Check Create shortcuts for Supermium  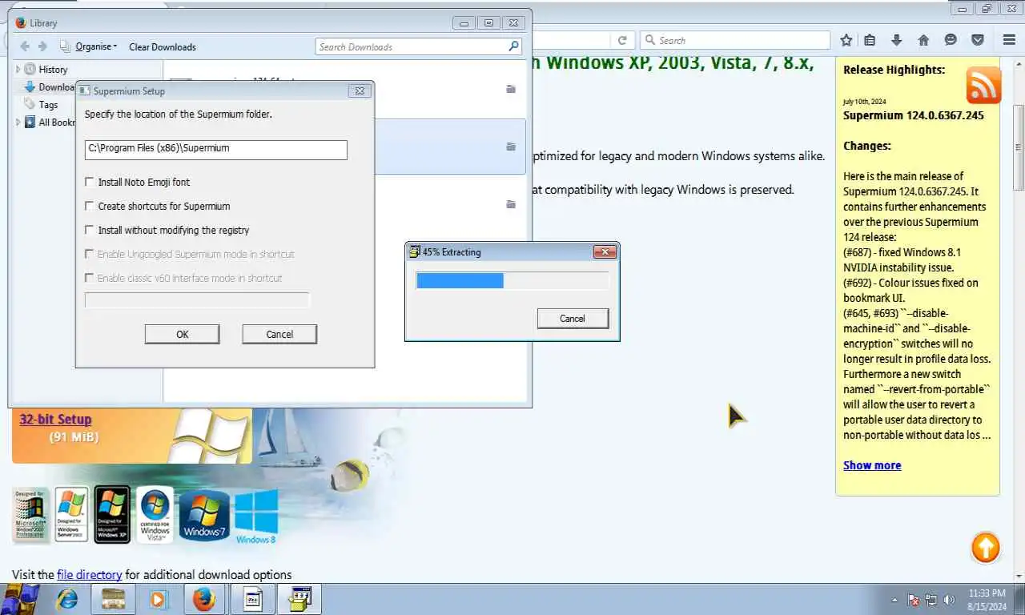[x=89, y=206]
